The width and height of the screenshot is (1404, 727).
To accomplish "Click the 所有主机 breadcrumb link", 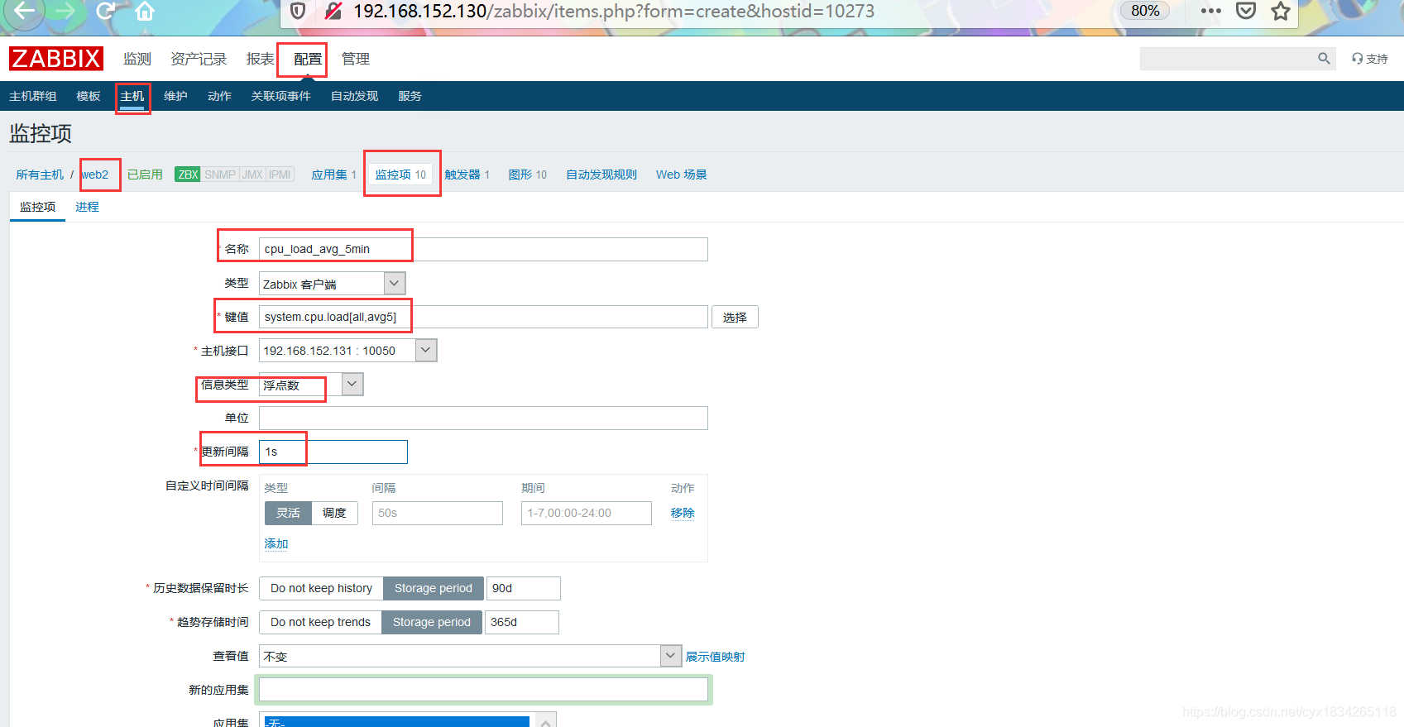I will (x=40, y=175).
